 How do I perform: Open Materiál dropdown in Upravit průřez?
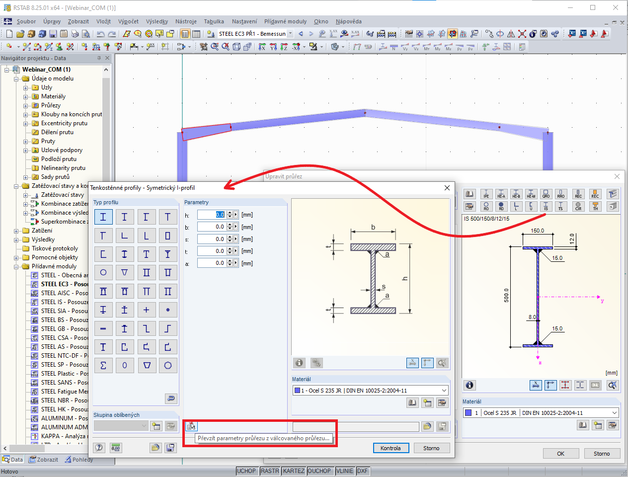[x=615, y=413]
